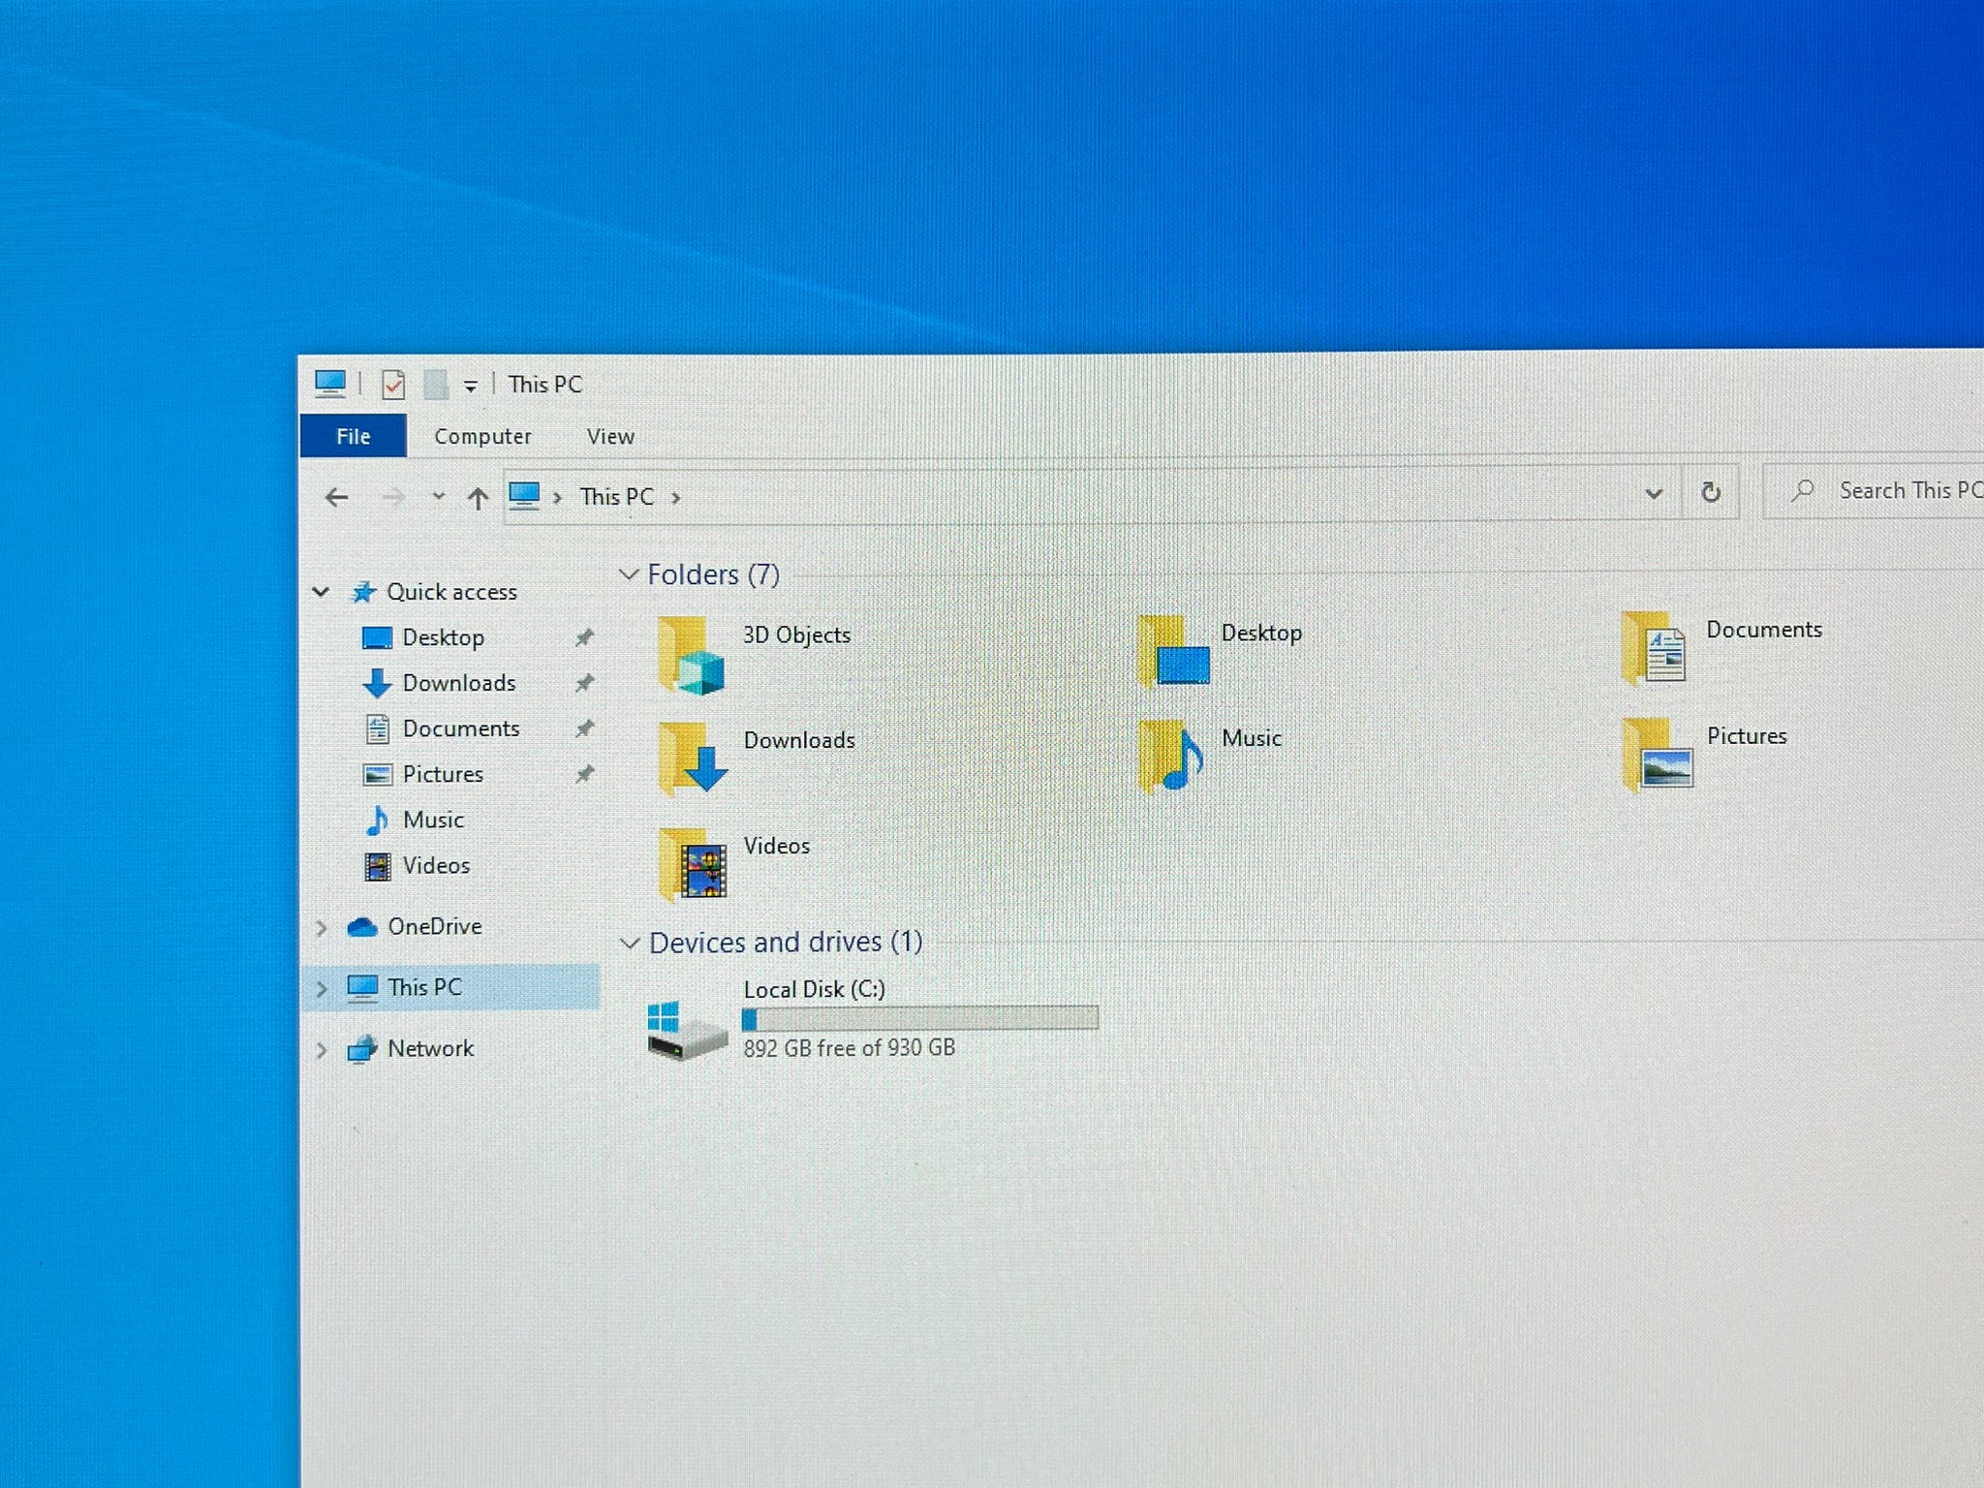This screenshot has width=1984, height=1488.
Task: Refresh the This PC view
Action: coord(1711,492)
